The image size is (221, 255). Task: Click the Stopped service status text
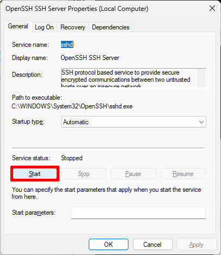pyautogui.click(x=72, y=158)
